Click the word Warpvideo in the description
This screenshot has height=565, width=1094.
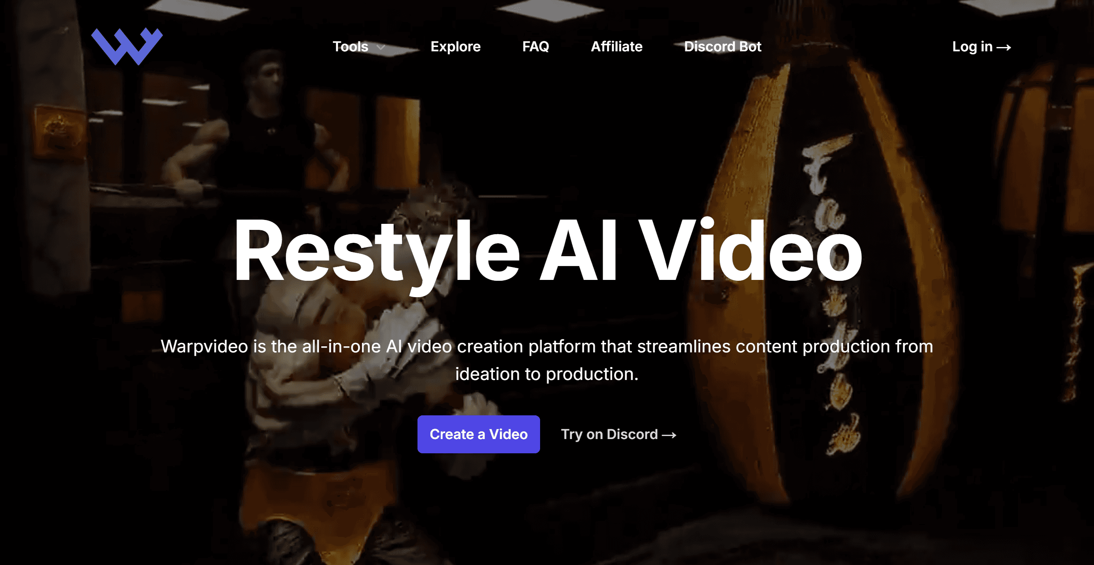click(x=204, y=346)
